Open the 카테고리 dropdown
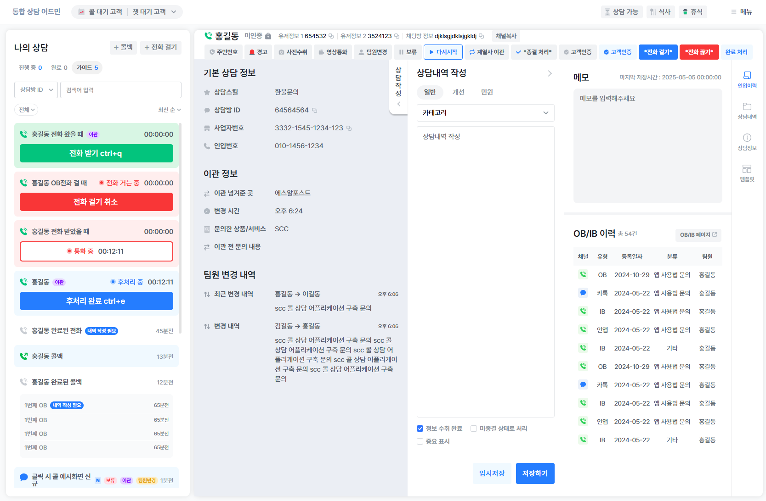Viewport: 766px width, 501px height. [485, 113]
